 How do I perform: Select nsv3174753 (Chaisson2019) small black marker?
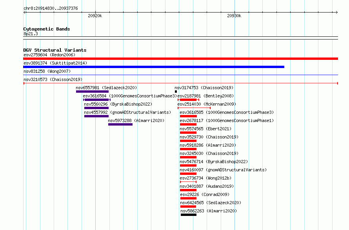point(176,92)
